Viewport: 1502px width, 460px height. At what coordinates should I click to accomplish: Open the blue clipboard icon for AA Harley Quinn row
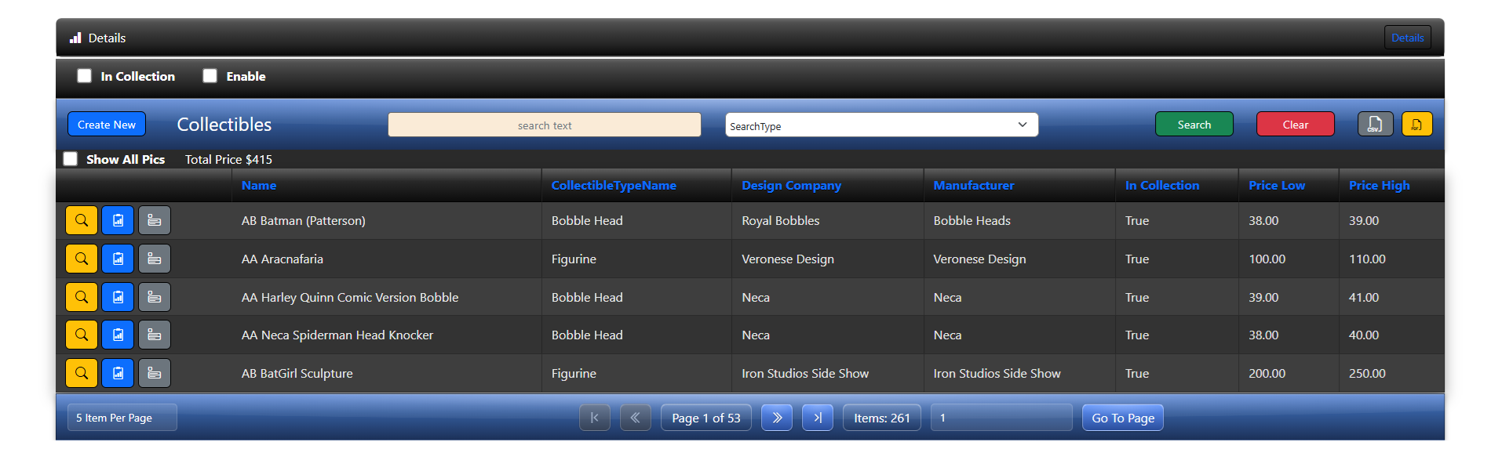[x=118, y=297]
